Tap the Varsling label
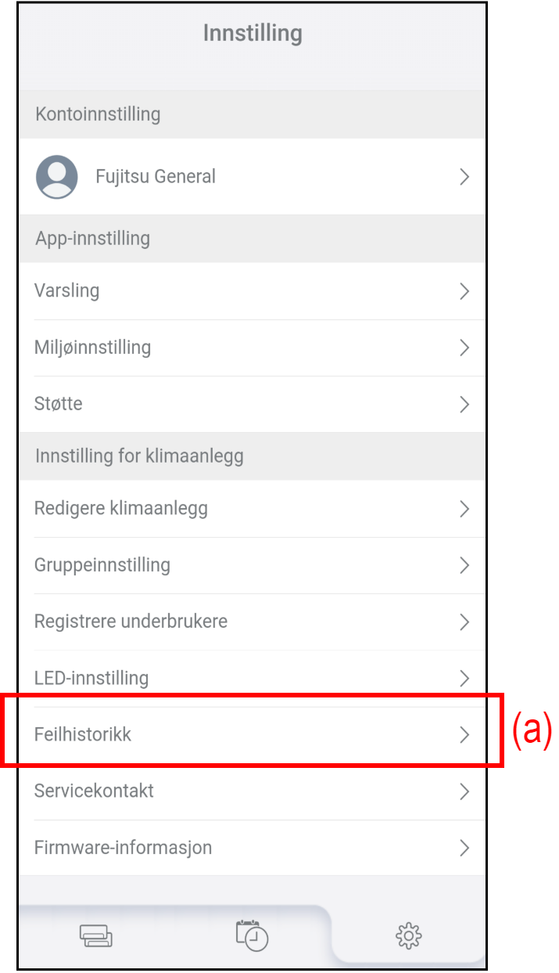Screen dimensions: 559x973 pos(66,291)
